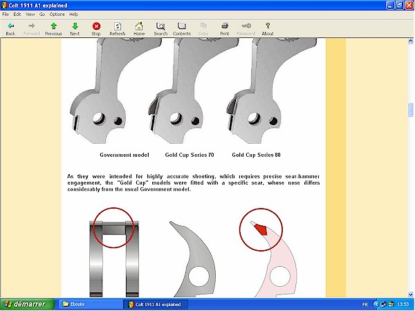Open the About dialog
The image size is (415, 311).
[x=268, y=29]
